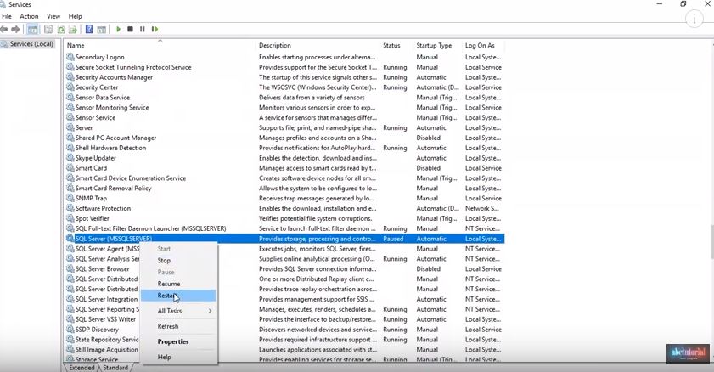Viewport: 714px width, 372px height.
Task: Open the blue Help toolbar icon
Action: coord(89,30)
